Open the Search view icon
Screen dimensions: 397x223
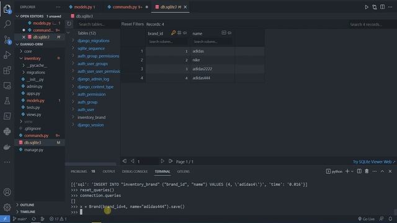[7, 24]
